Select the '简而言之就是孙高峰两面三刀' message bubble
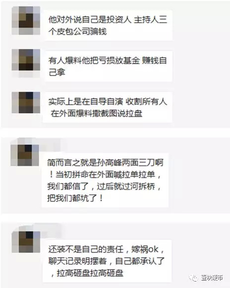Image resolution: width=230 pixels, height=288 pixels. click(105, 180)
